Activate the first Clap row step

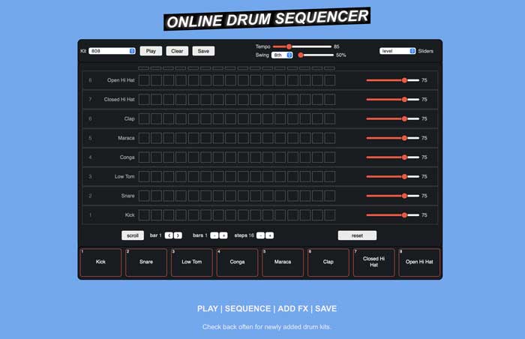145,118
